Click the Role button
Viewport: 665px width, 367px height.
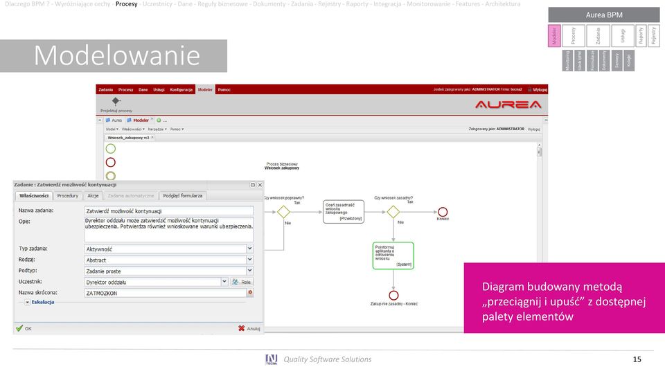(x=242, y=282)
